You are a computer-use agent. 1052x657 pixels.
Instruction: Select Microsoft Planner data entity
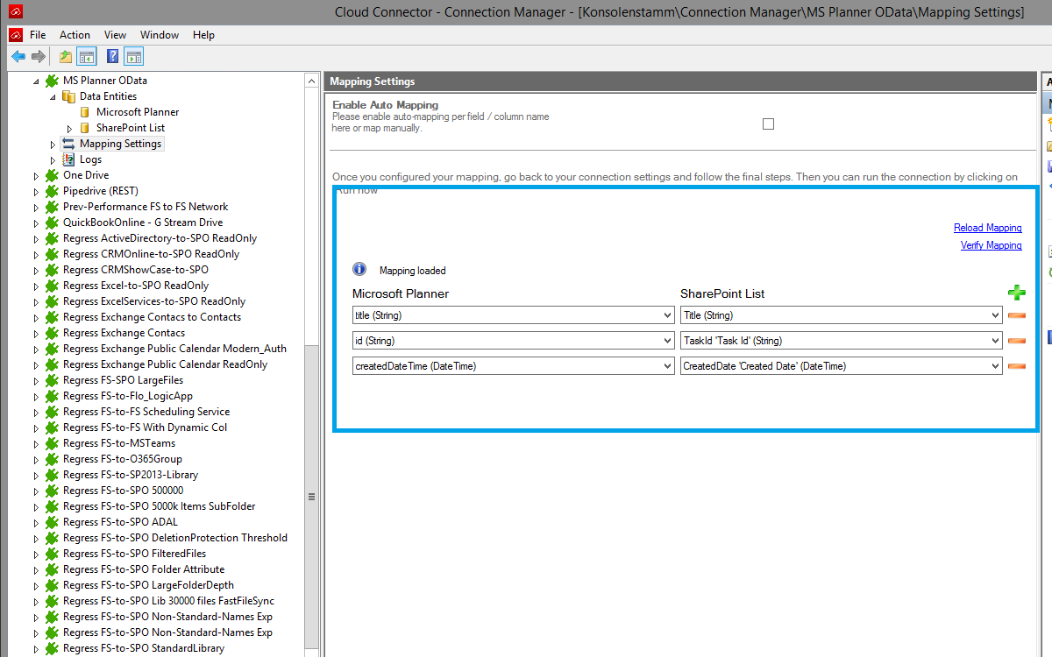pos(137,112)
